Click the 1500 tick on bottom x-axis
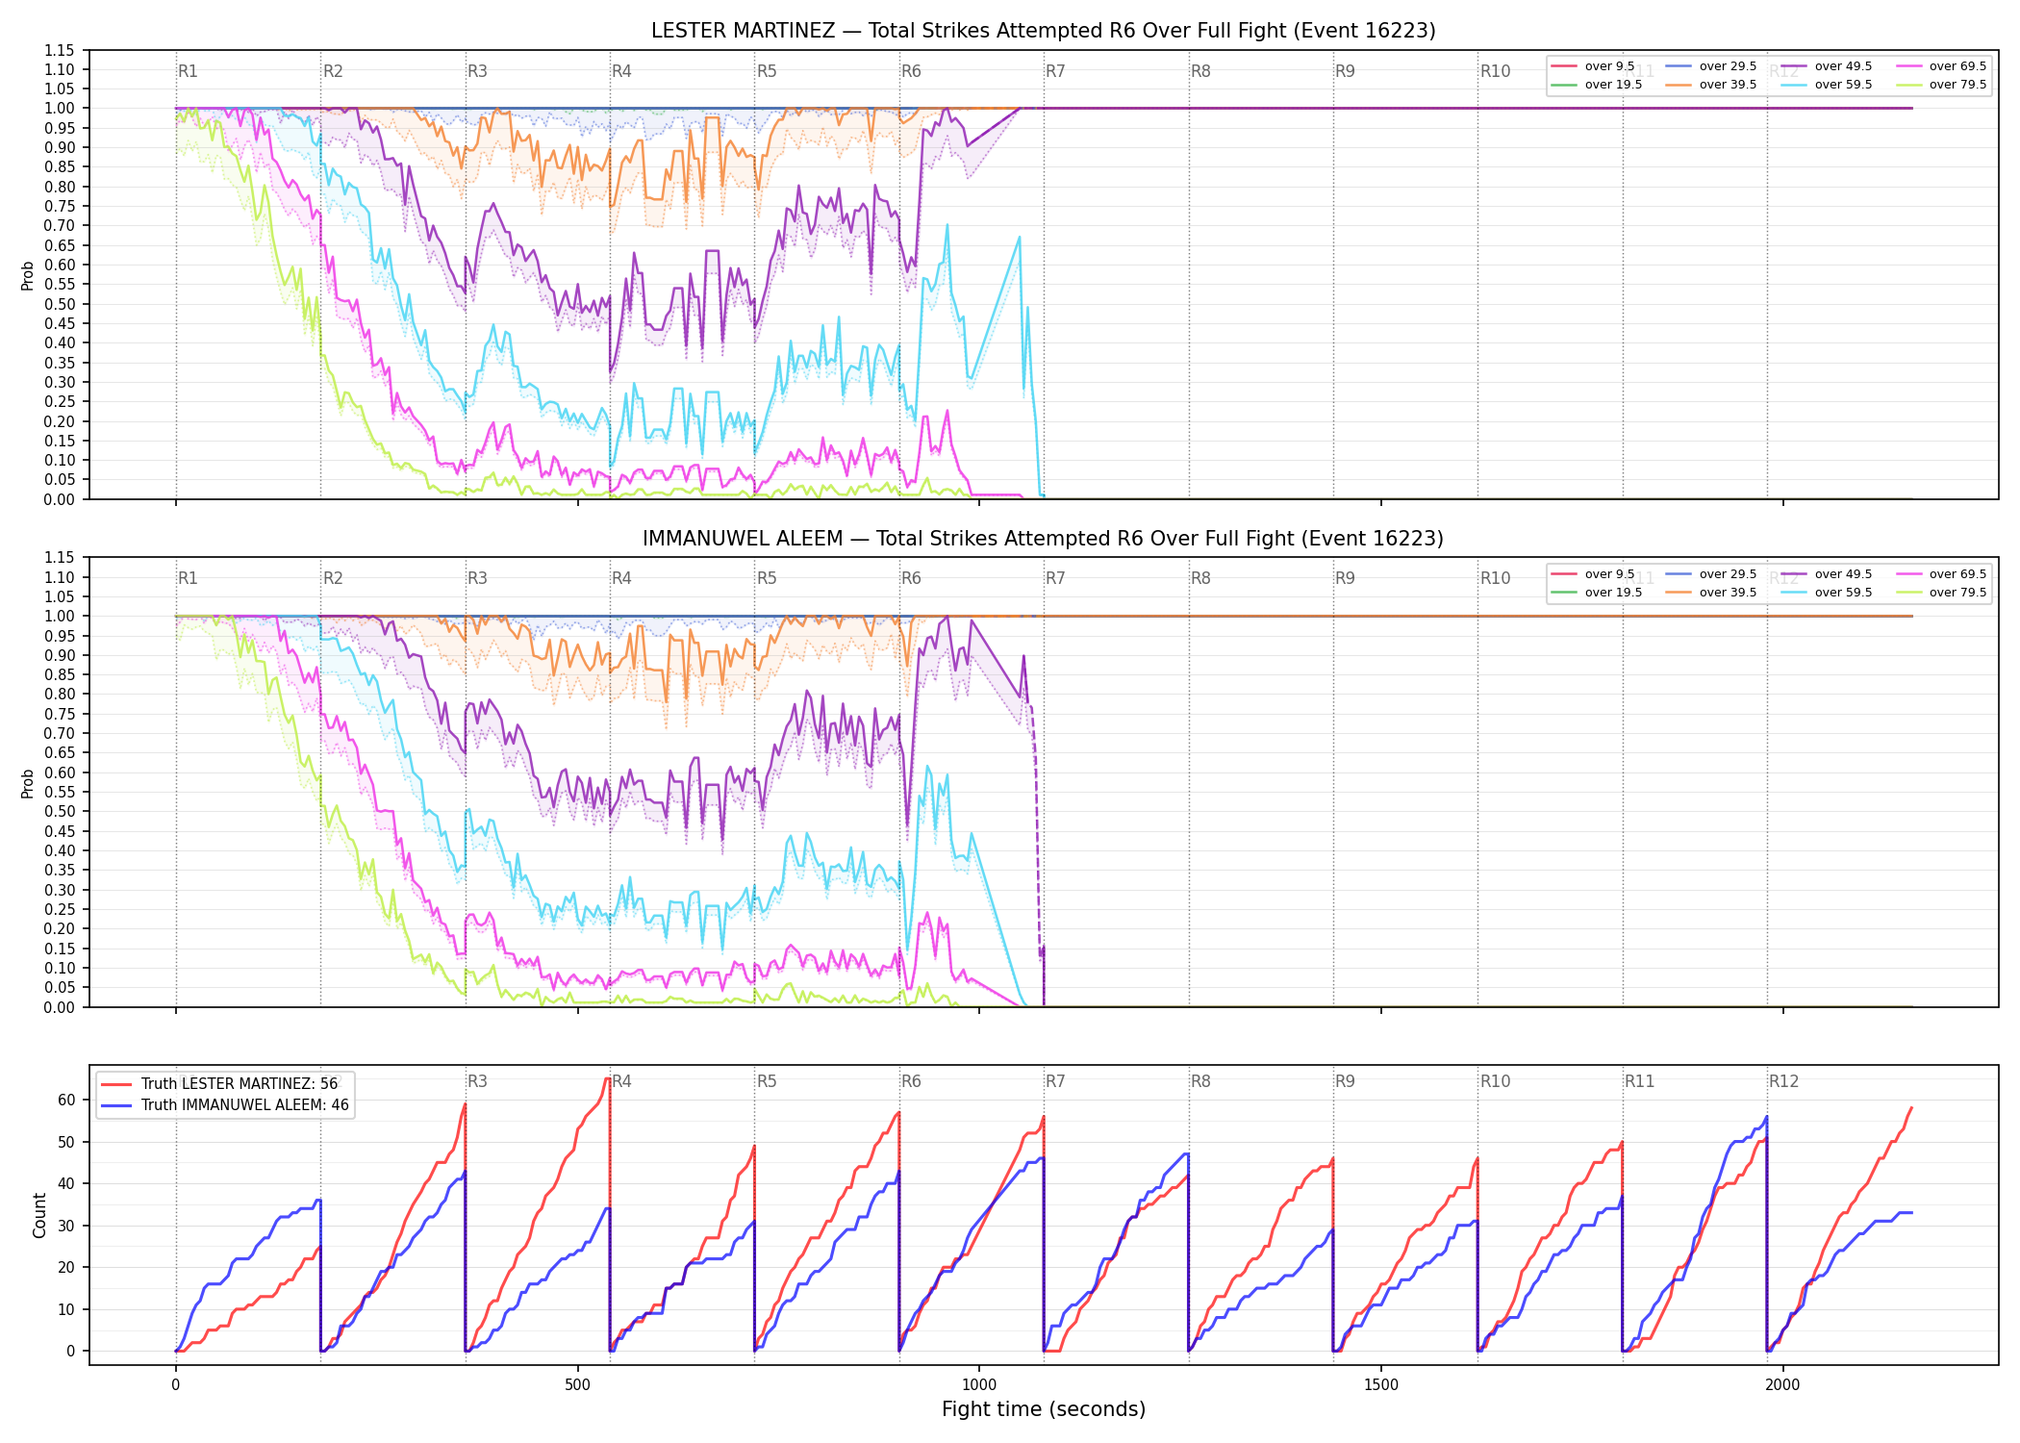This screenshot has height=1443, width=2020. pos(1381,1385)
